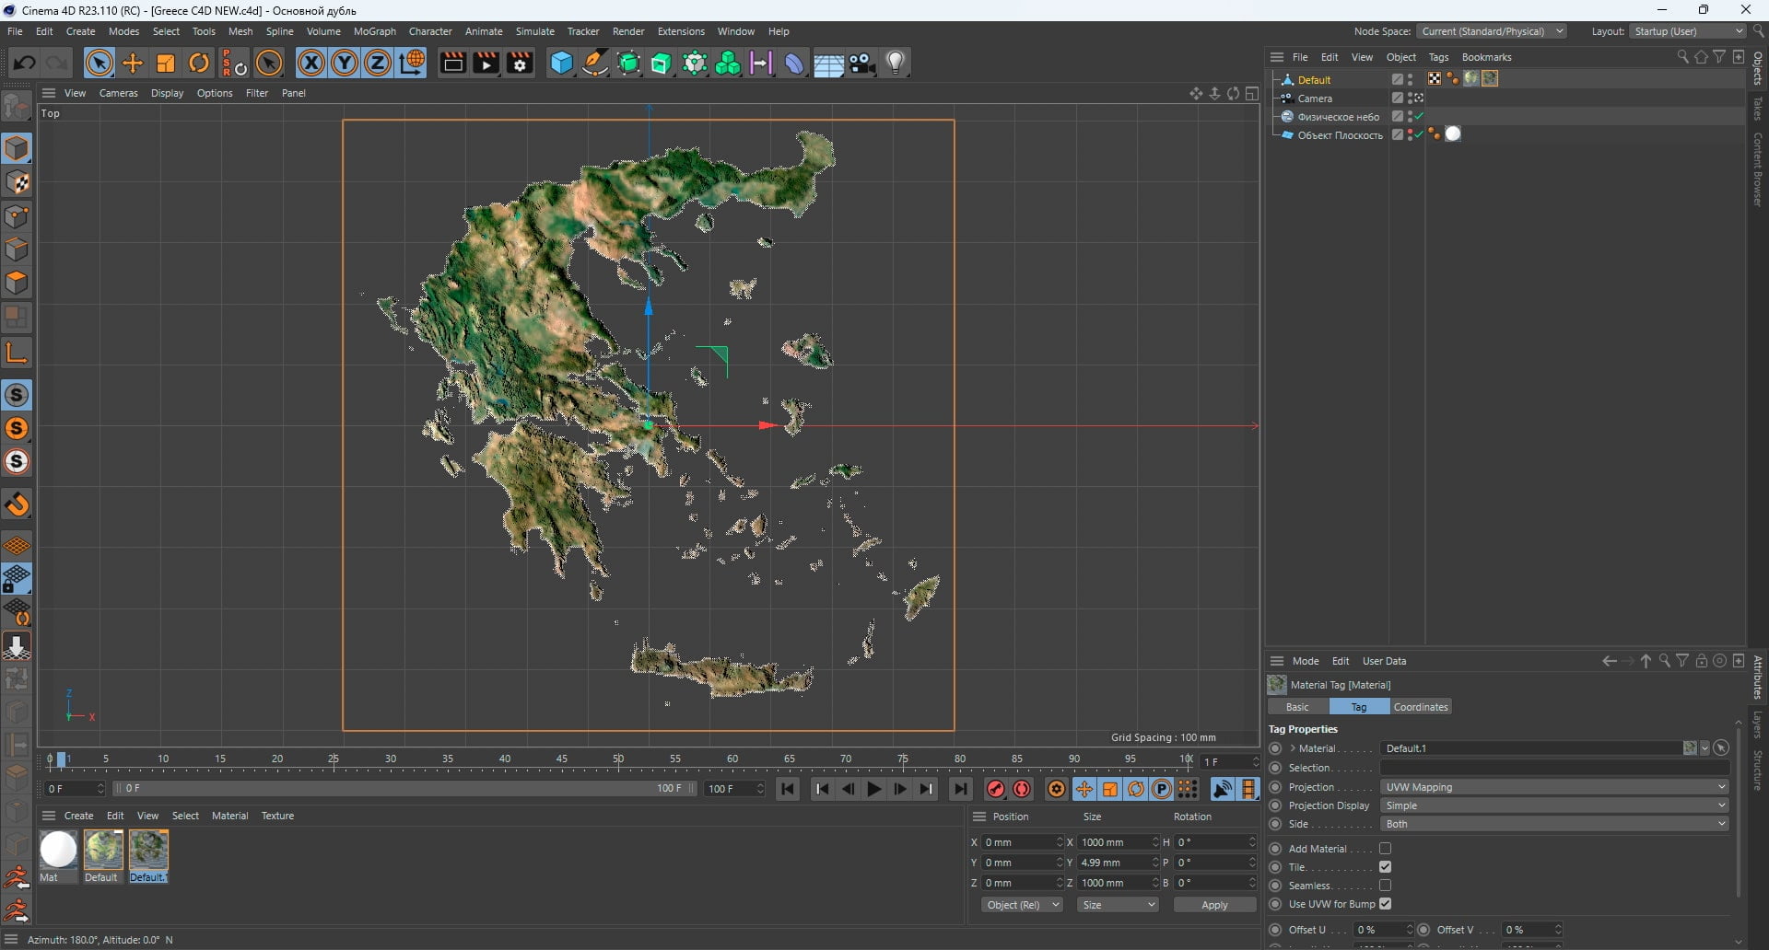1769x950 pixels.
Task: Open Projection UVW Mapping dropdown
Action: [1554, 787]
